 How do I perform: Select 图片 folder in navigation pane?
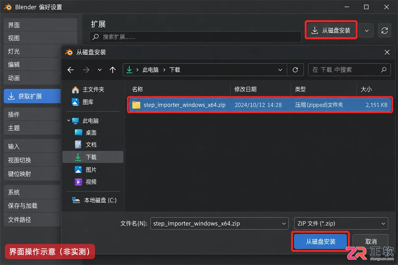pyautogui.click(x=86, y=170)
